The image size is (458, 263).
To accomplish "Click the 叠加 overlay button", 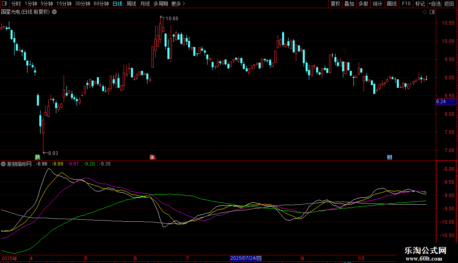I will [349, 4].
